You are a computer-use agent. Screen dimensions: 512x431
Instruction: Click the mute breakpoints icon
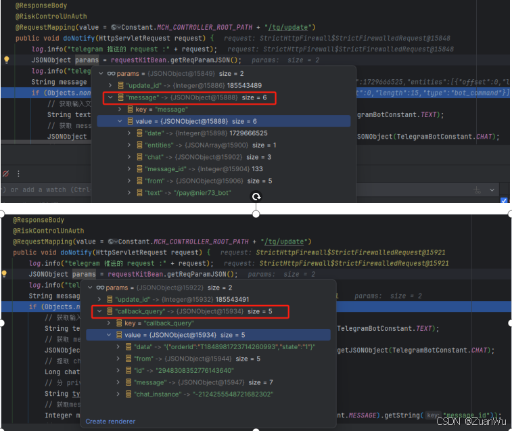(5, 173)
